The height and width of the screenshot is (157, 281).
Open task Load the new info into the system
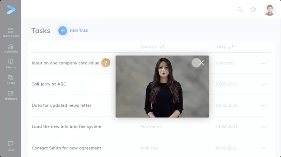[66, 127]
